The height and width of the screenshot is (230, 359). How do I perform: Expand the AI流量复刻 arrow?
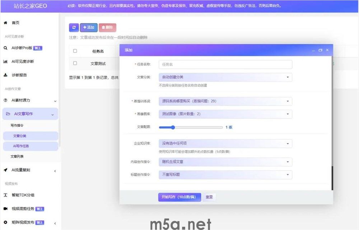click(55, 171)
